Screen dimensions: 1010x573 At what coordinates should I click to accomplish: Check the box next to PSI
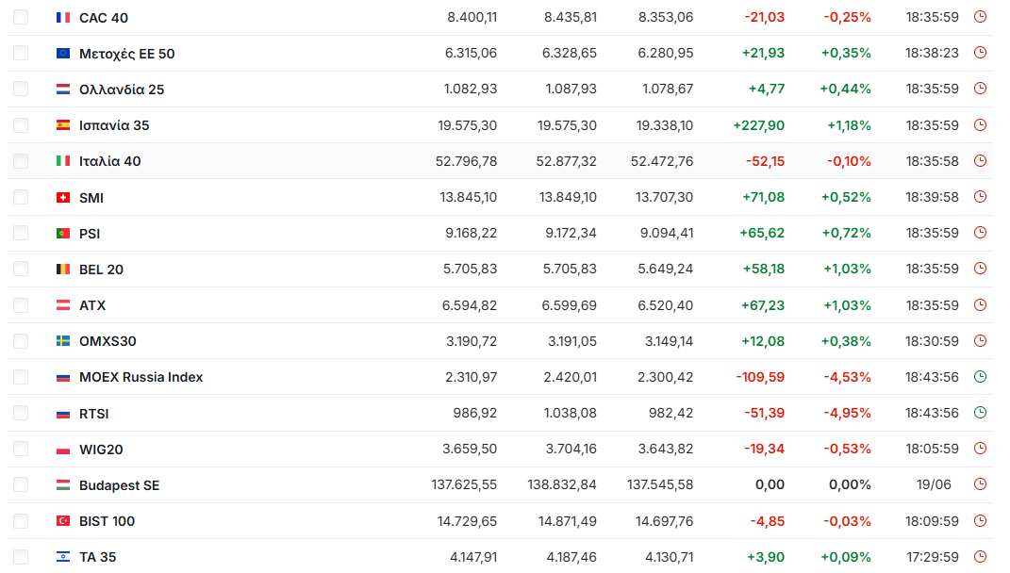pos(21,233)
